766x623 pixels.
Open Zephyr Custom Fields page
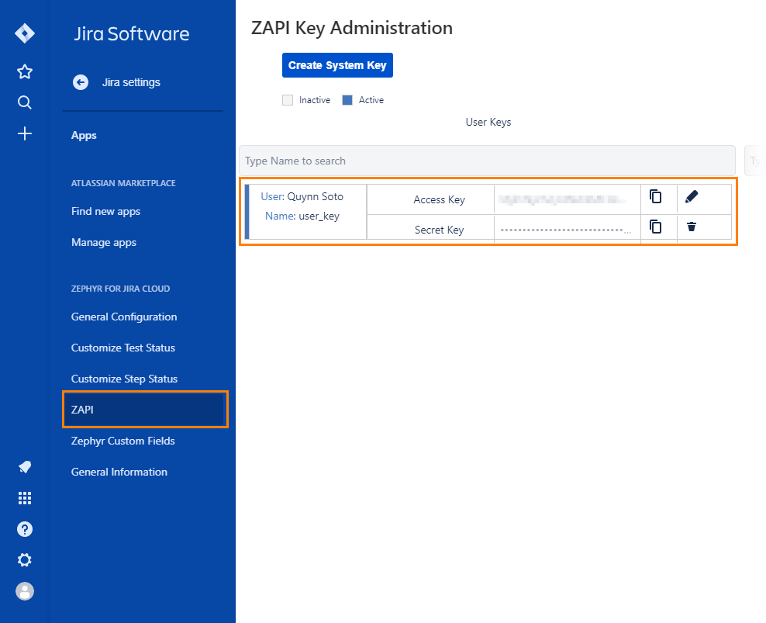(123, 441)
